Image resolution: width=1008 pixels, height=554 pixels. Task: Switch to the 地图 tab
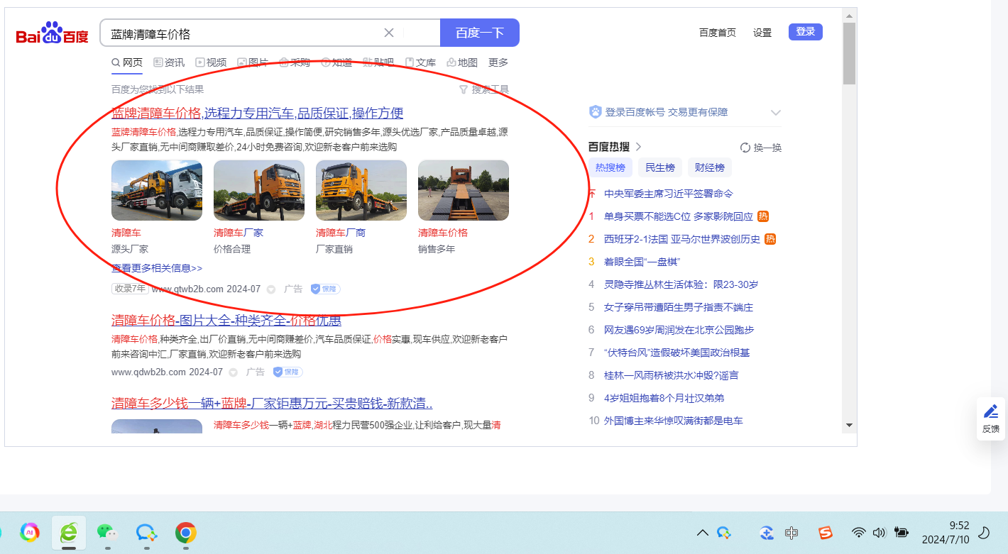pyautogui.click(x=462, y=62)
